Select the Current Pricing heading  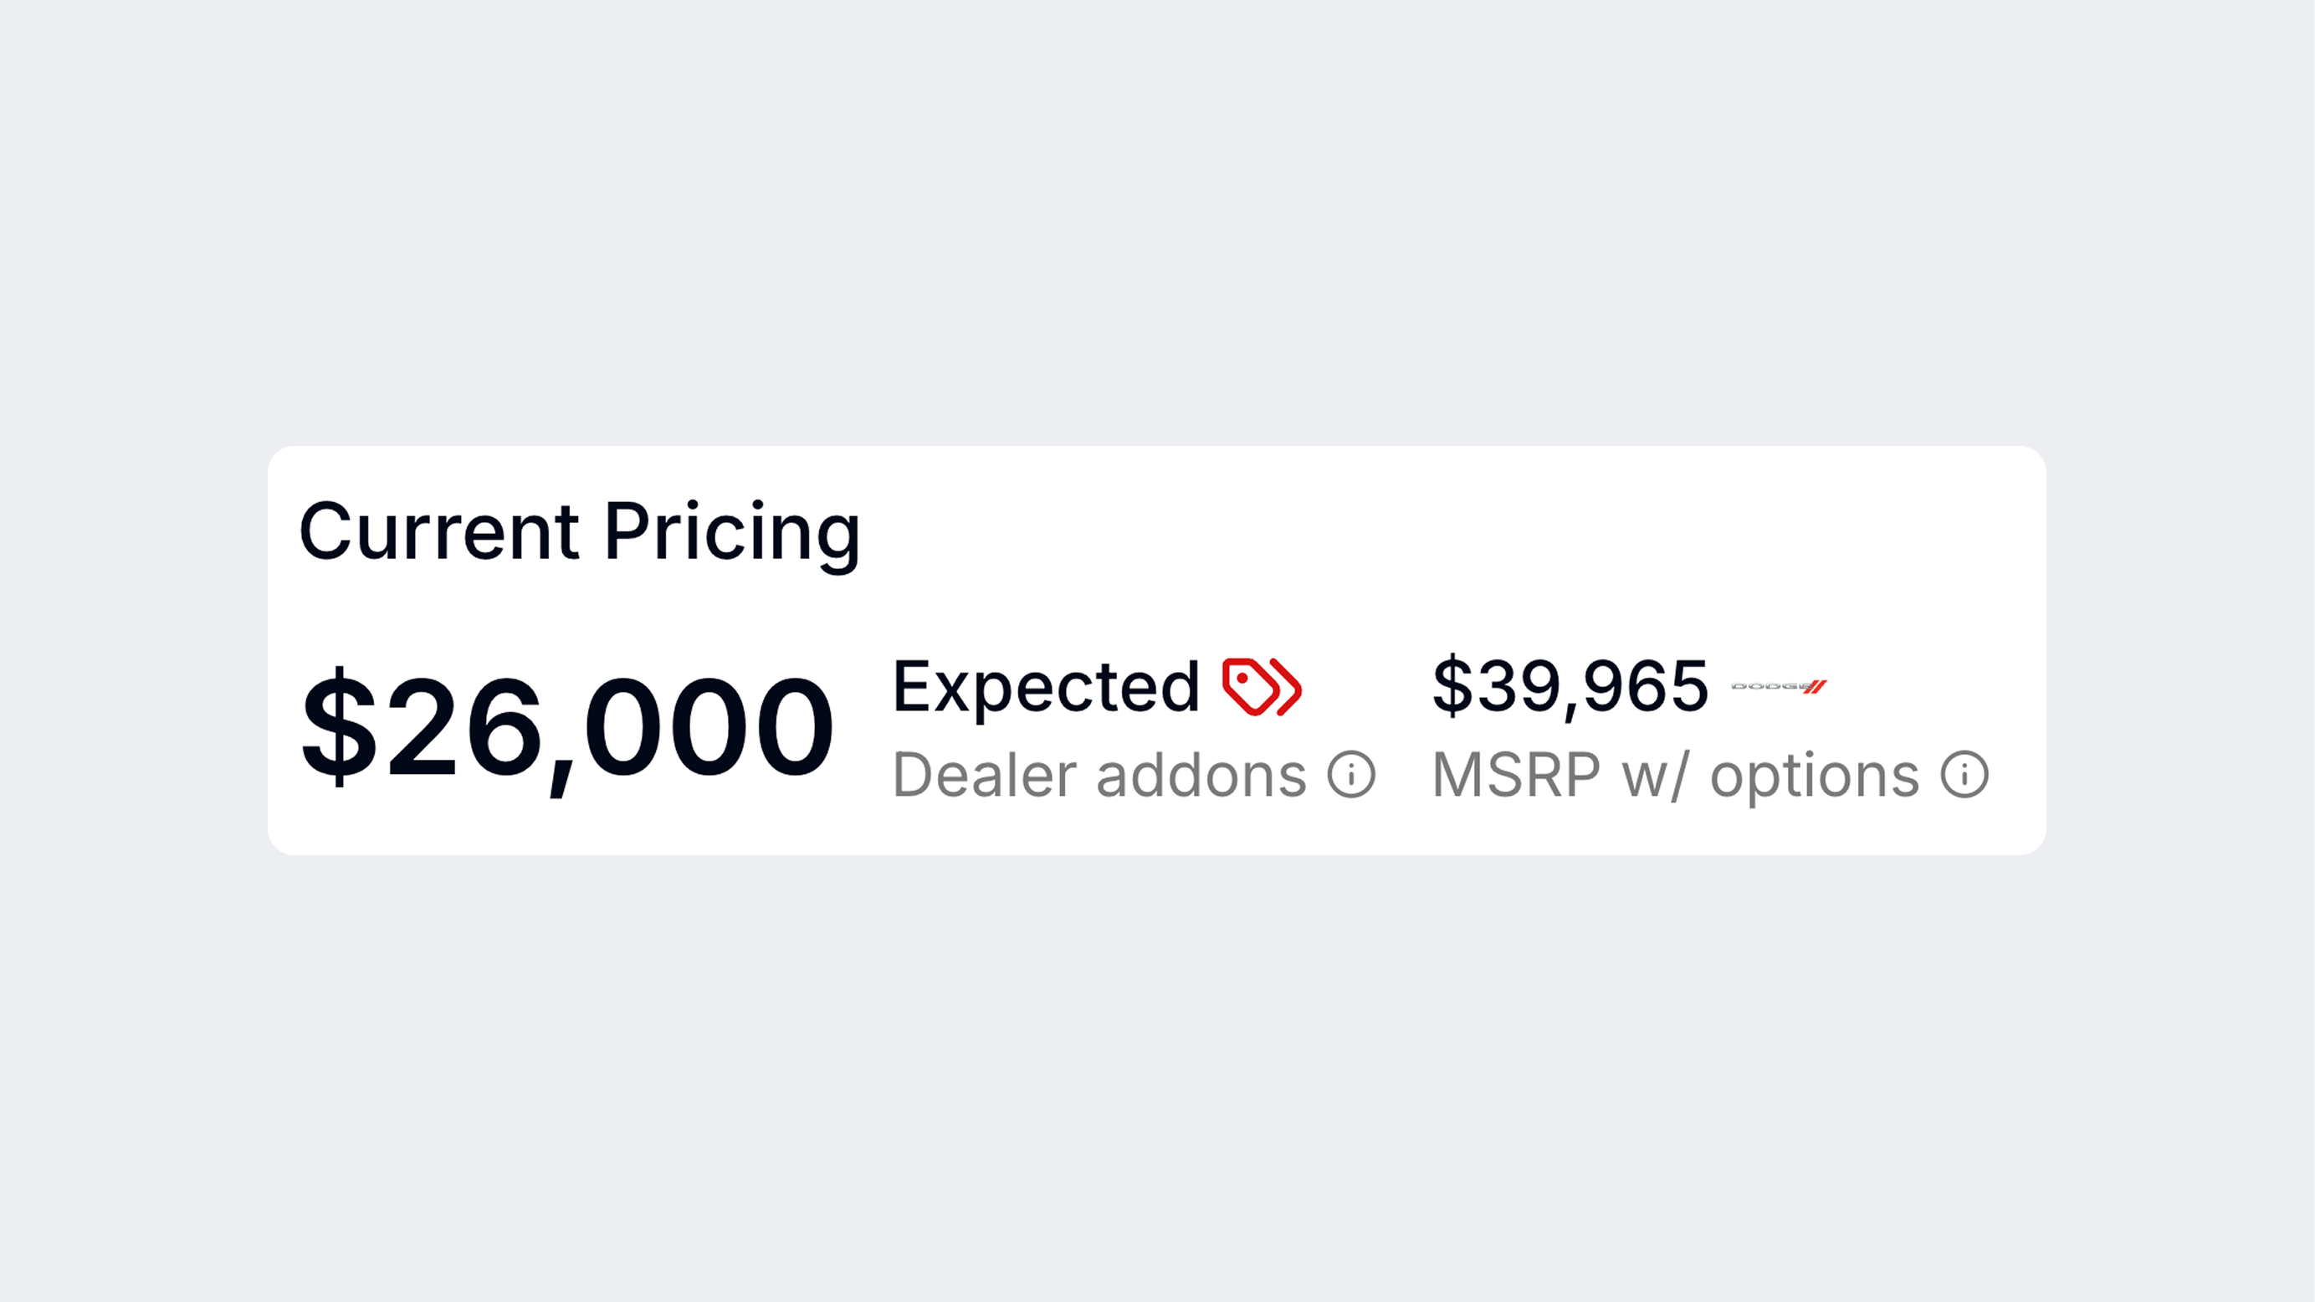coord(580,532)
